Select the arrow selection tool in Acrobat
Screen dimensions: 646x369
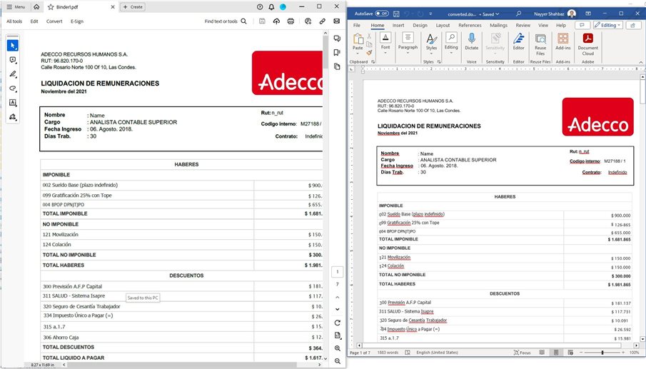pyautogui.click(x=13, y=46)
